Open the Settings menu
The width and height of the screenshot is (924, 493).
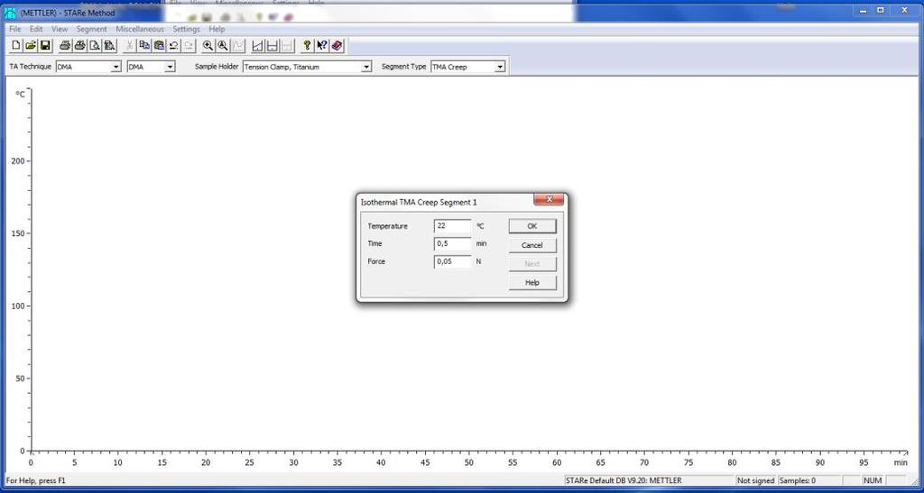pos(186,29)
